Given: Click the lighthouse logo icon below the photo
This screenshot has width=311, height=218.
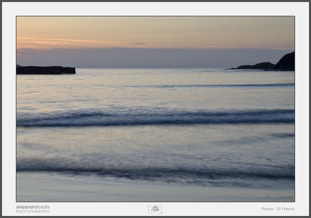Looking at the screenshot, I should coord(155,209).
